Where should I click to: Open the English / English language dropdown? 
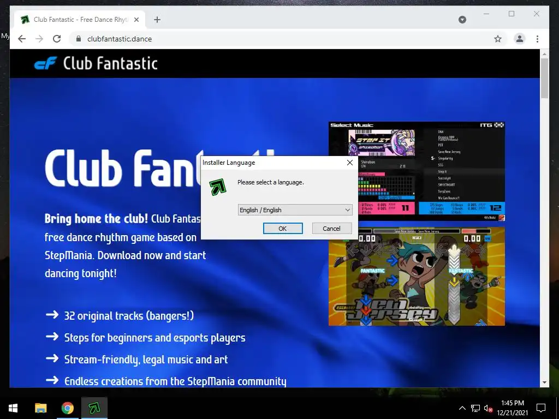(x=295, y=210)
